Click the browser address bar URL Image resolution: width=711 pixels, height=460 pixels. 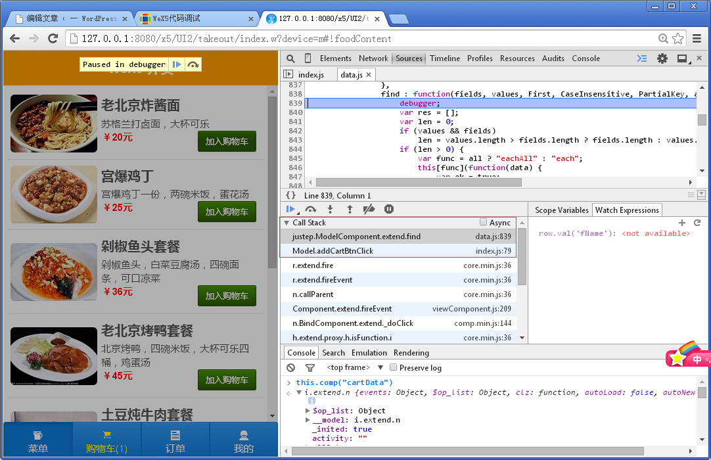tap(197, 39)
